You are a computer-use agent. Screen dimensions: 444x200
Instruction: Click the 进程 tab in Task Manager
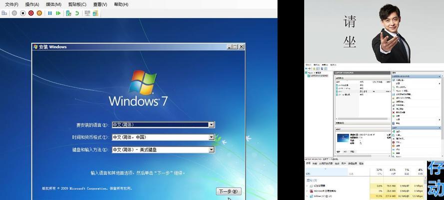[x=308, y=163]
